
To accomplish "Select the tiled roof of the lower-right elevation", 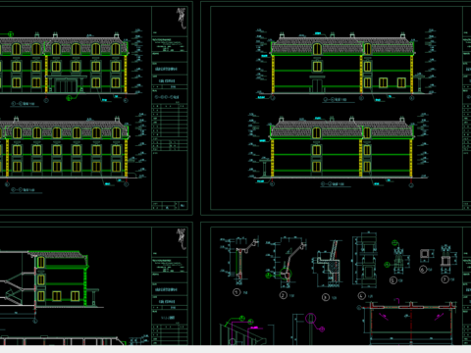I will (342, 128).
